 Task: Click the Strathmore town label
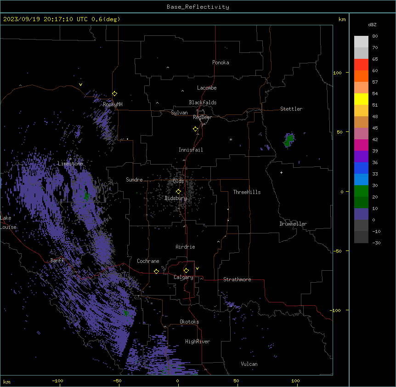(237, 279)
